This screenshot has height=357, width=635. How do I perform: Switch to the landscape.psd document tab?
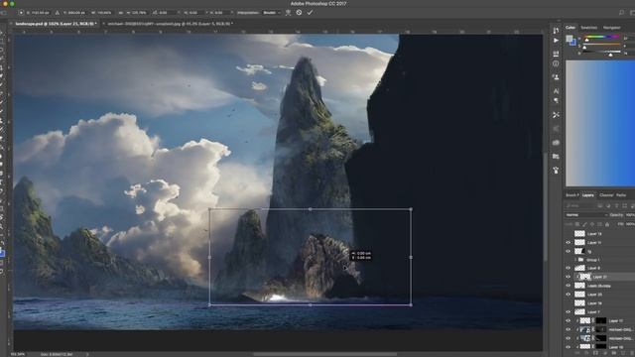coord(55,24)
